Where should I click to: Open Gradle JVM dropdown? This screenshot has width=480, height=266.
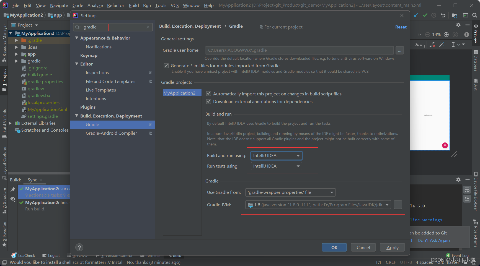(x=318, y=205)
